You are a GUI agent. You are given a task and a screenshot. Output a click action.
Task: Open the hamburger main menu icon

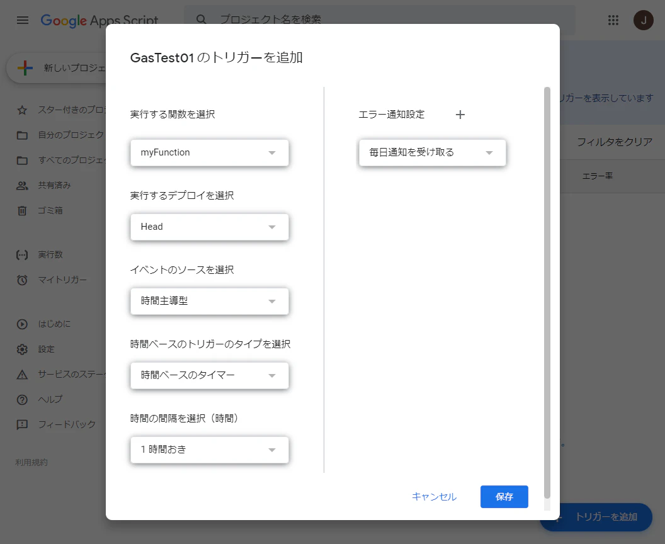[23, 20]
